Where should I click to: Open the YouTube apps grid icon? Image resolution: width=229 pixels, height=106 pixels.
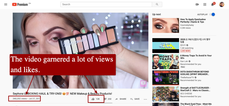coord(205,4)
